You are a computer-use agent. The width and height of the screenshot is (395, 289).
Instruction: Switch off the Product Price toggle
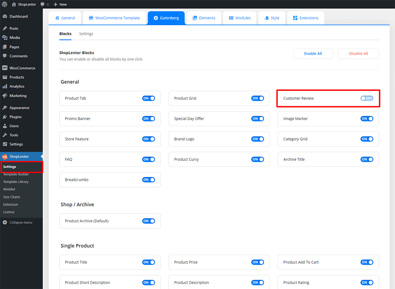pyautogui.click(x=257, y=262)
